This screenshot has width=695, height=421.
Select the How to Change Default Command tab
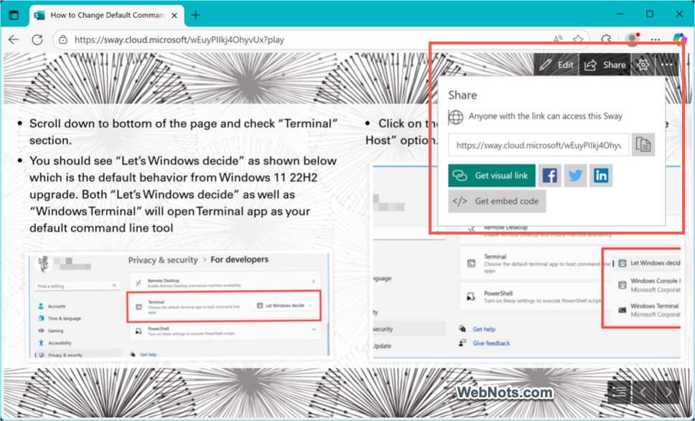[x=106, y=15]
